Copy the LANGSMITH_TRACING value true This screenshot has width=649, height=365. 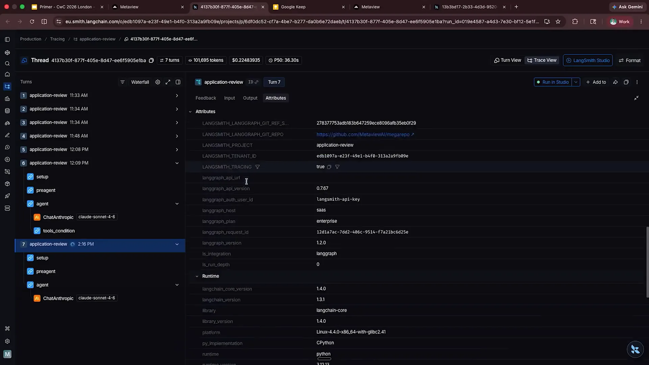pyautogui.click(x=329, y=167)
